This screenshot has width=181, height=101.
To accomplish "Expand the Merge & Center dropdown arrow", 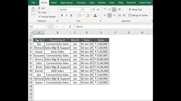I will pos(150,15).
